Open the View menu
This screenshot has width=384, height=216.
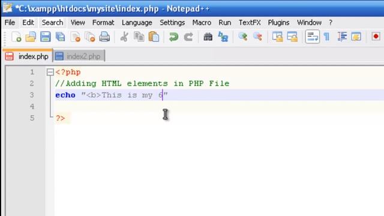(77, 23)
